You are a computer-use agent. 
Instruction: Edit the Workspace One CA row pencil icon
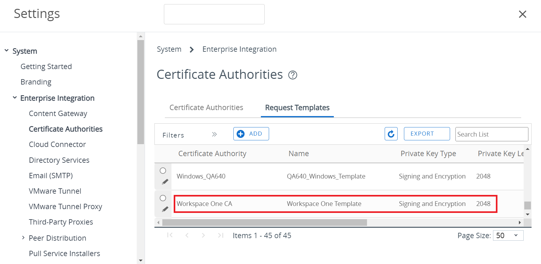[165, 209]
